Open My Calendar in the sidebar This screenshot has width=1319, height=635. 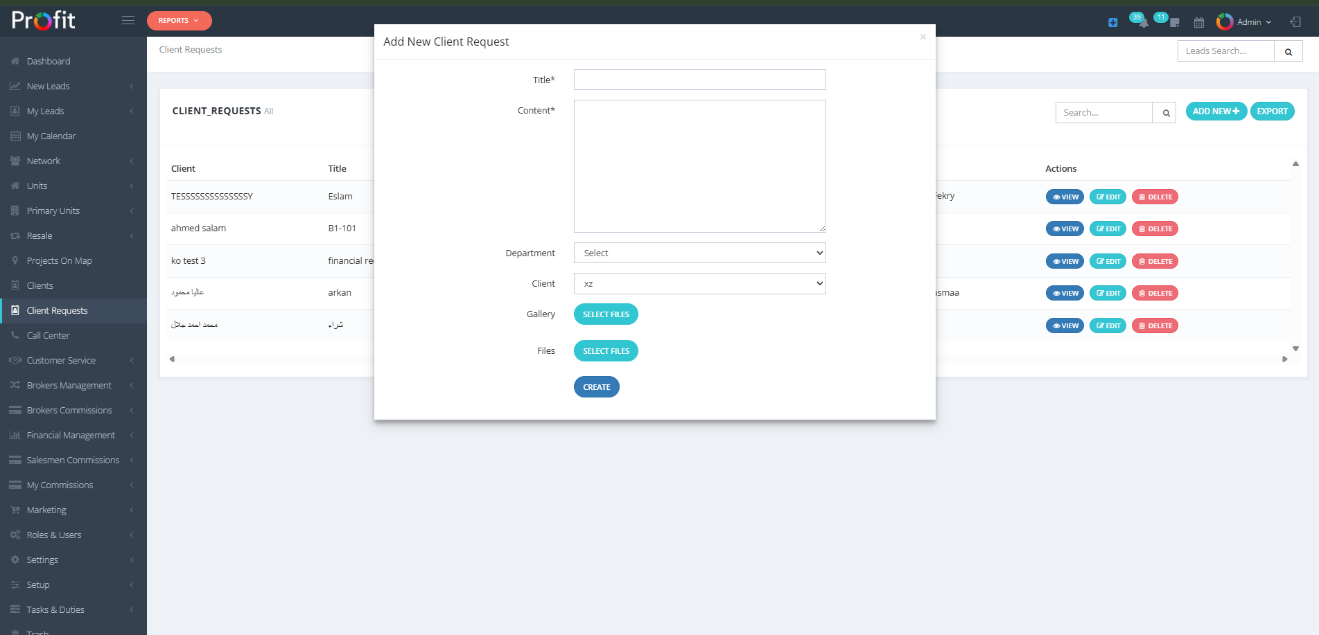pyautogui.click(x=51, y=136)
